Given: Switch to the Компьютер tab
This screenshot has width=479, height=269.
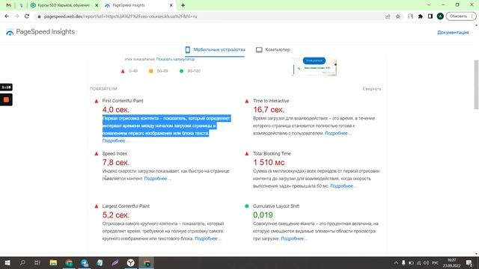Looking at the screenshot, I should (272, 49).
